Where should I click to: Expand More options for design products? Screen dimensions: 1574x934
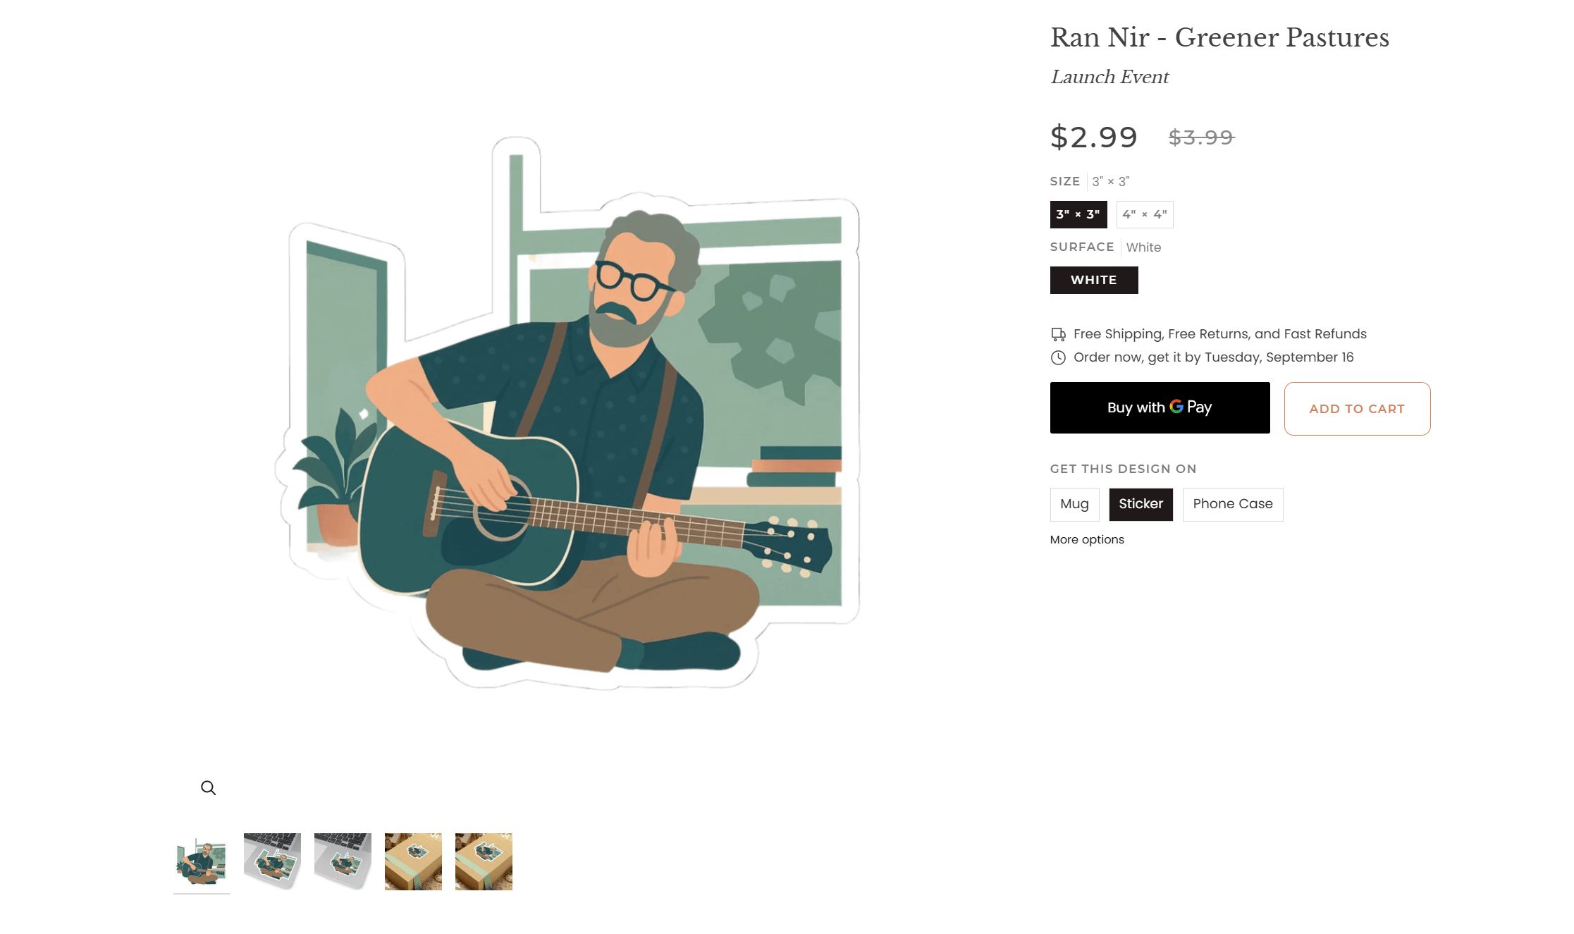point(1087,539)
